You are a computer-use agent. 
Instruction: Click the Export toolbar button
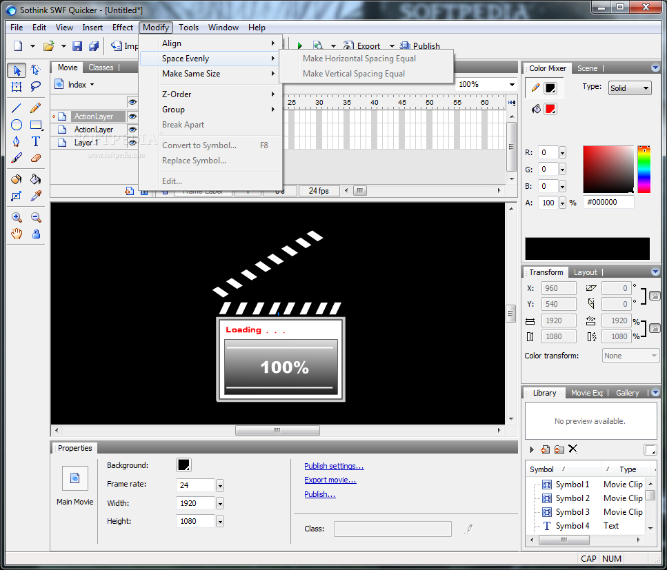(361, 46)
